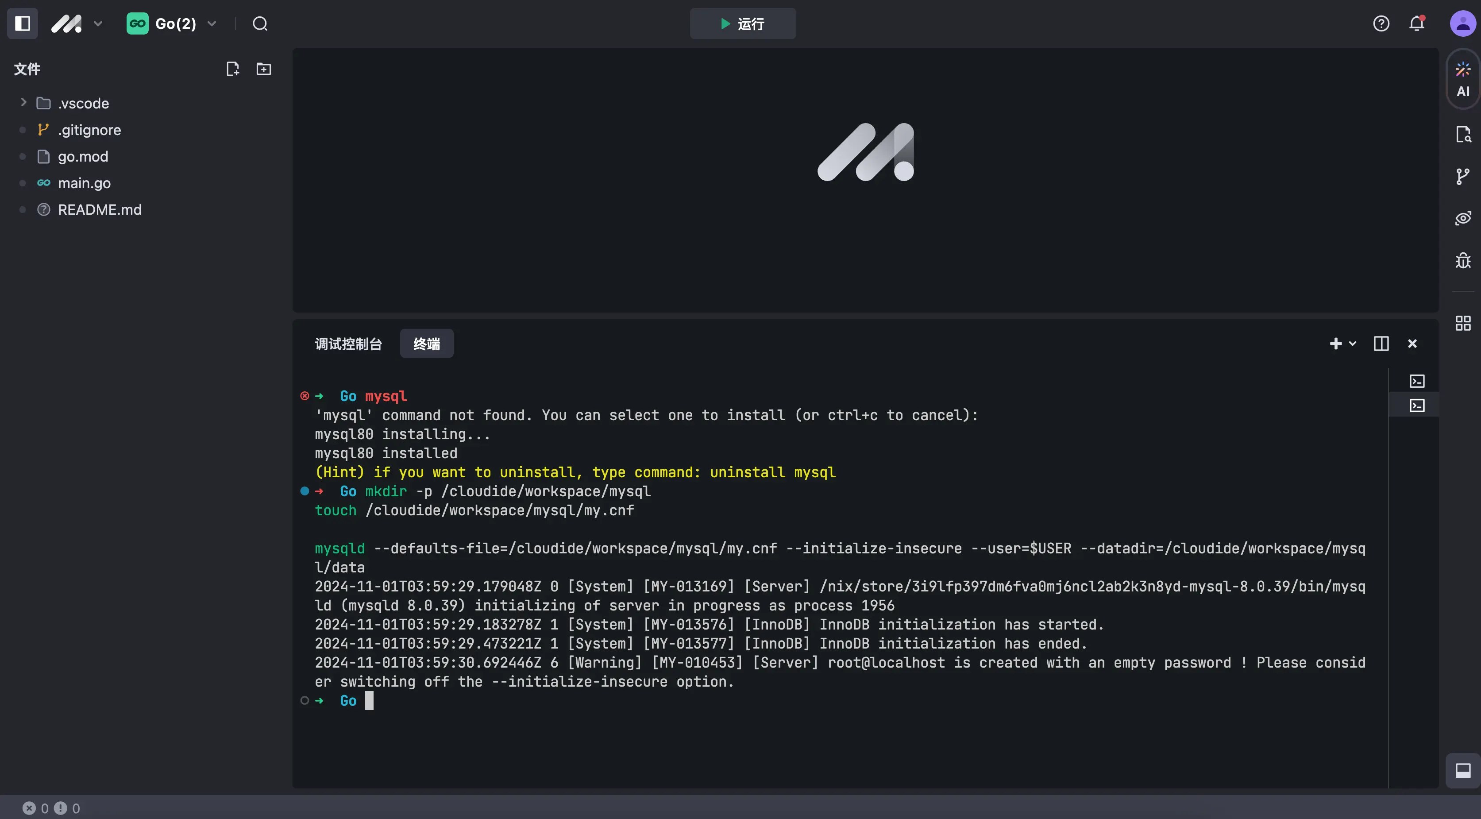Create a new folder with the folder-plus icon
1481x819 pixels.
click(x=263, y=69)
